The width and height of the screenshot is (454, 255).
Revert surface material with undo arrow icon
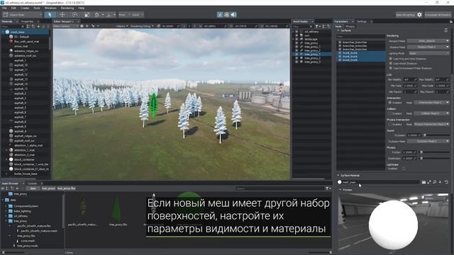tap(446, 182)
